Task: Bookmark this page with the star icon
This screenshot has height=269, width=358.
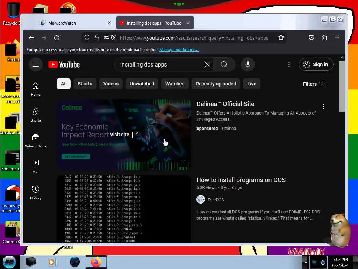Action: click(x=281, y=38)
